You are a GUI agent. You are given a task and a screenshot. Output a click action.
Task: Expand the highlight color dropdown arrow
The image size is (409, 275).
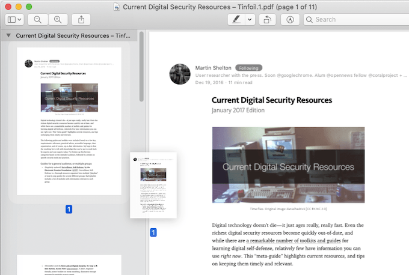click(x=250, y=20)
